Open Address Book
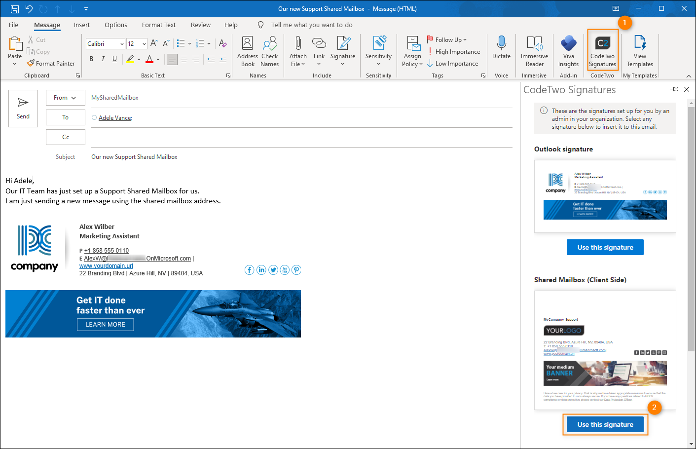This screenshot has width=696, height=449. [x=248, y=51]
